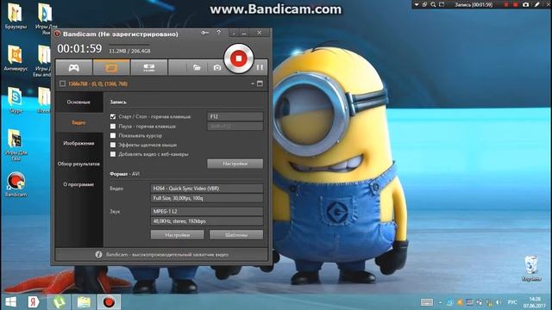
Task: Open the Браузеры desktop folder
Action: (x=16, y=16)
